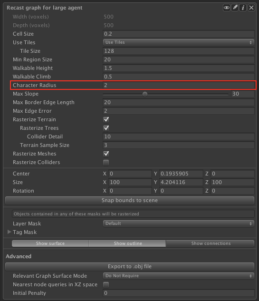Open the Layer Mask dropdown
The width and height of the screenshot is (259, 301).
(179, 223)
